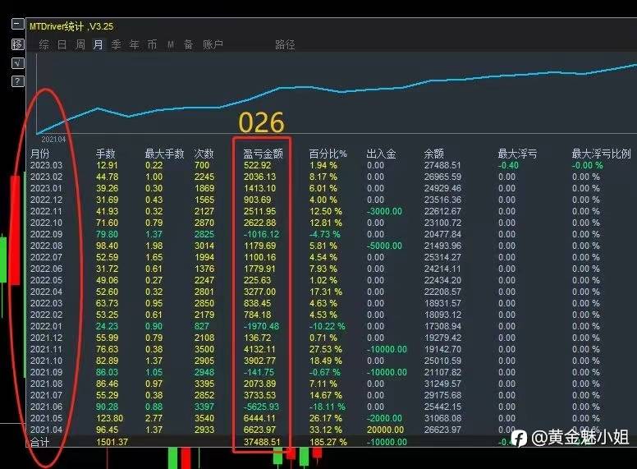Switch to the 日 daily tab

click(x=62, y=44)
